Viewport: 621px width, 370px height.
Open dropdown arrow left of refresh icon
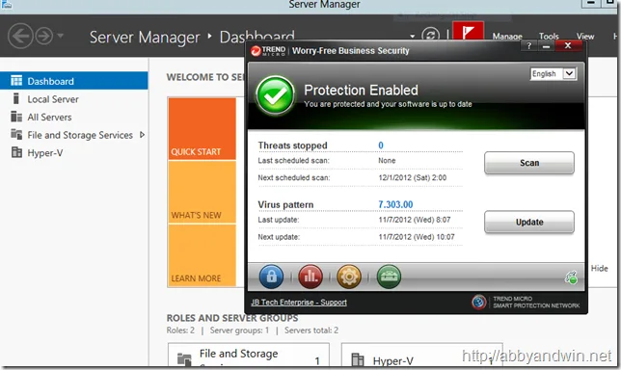point(413,36)
